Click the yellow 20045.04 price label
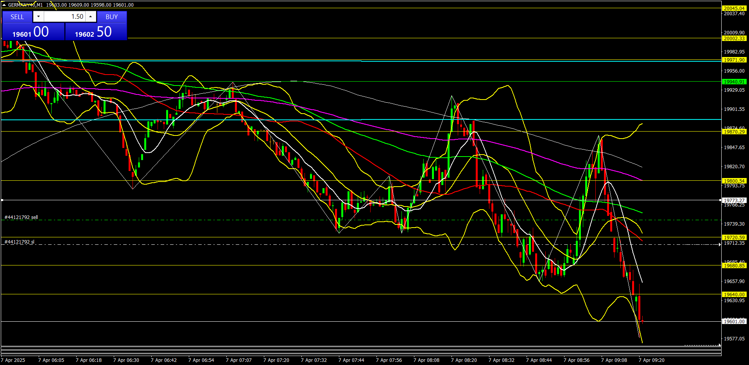This screenshot has width=749, height=365. [x=734, y=8]
